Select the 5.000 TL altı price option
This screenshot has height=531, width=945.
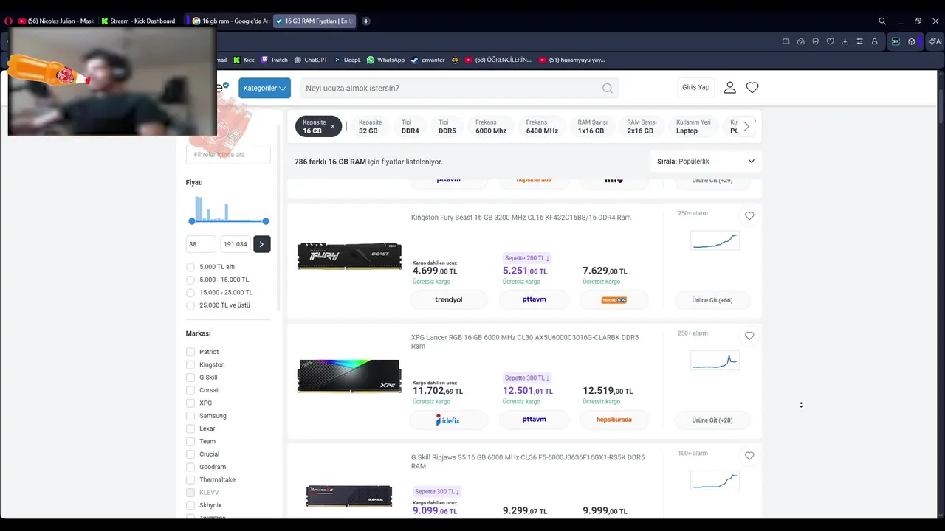click(x=190, y=267)
